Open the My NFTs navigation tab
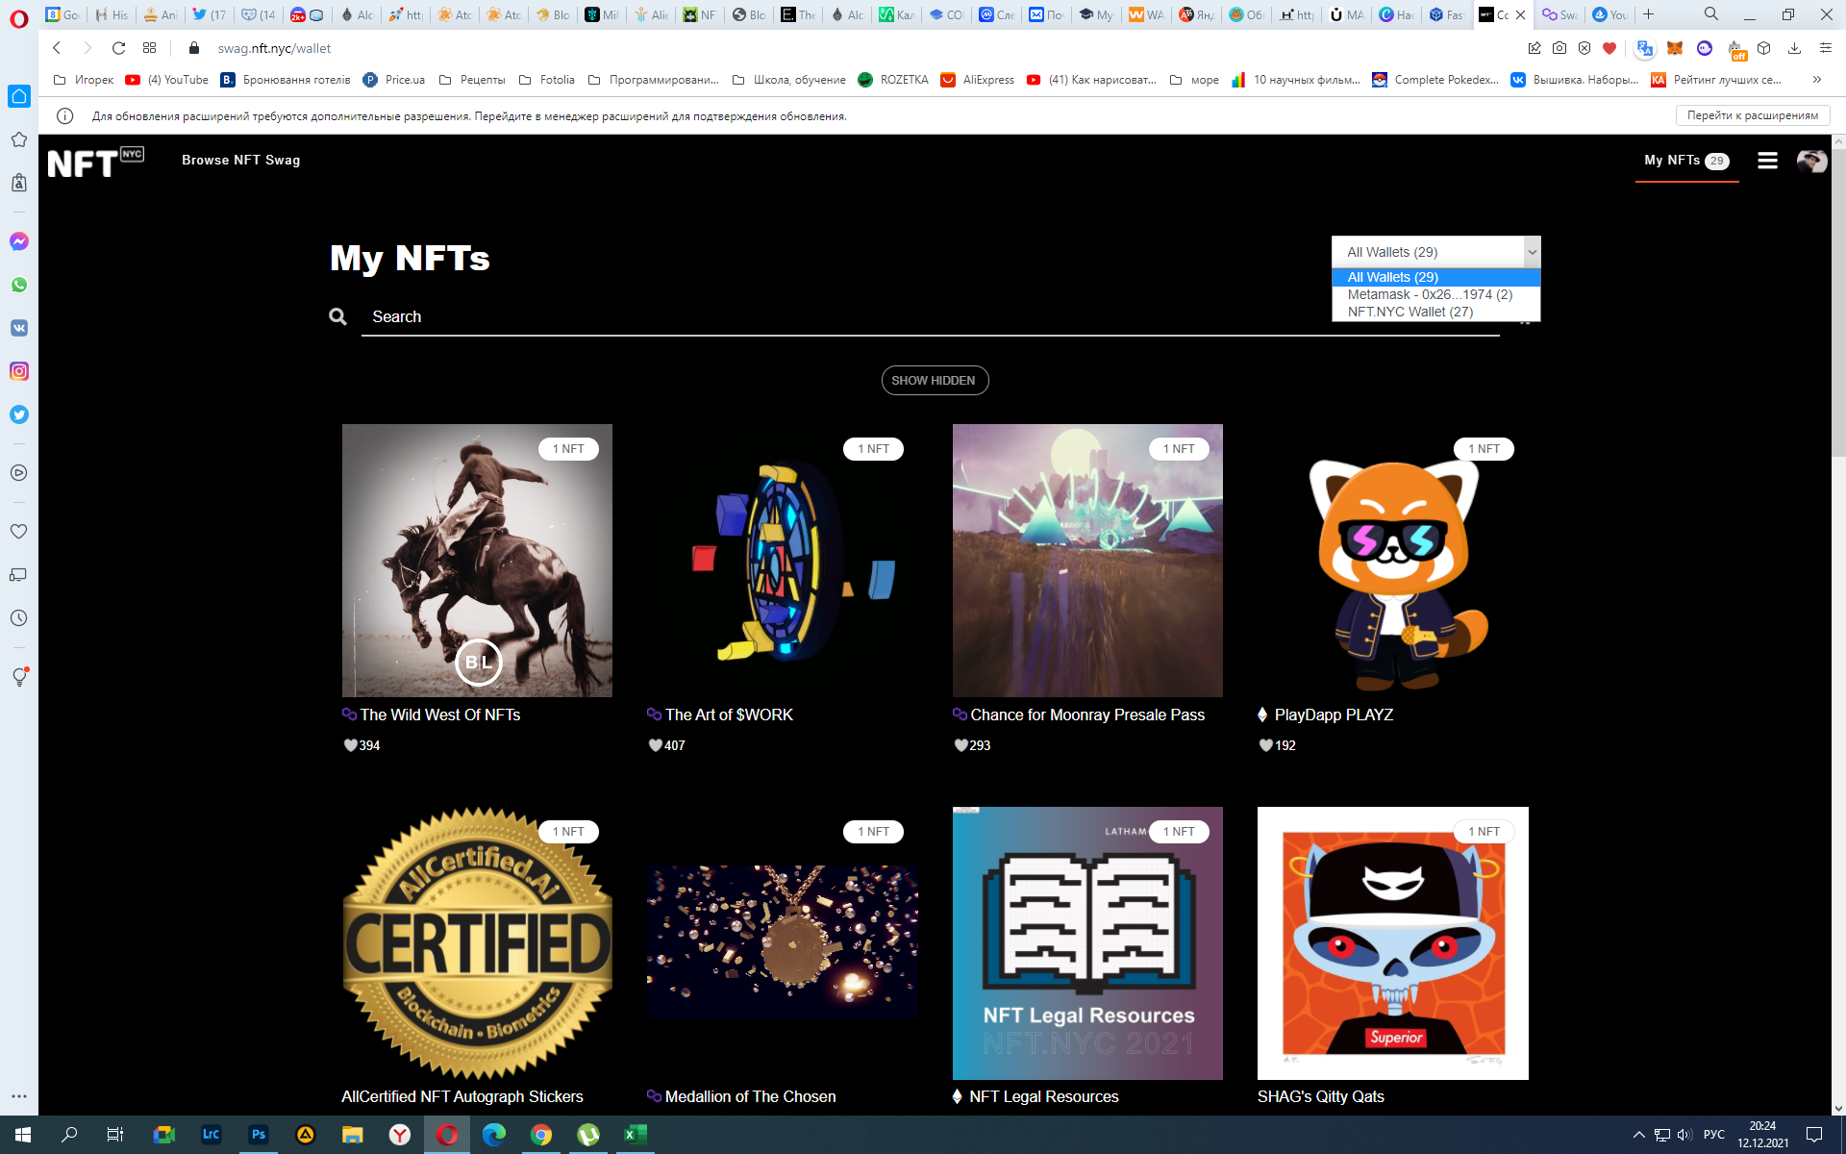Image resolution: width=1846 pixels, height=1154 pixels. pos(1686,161)
